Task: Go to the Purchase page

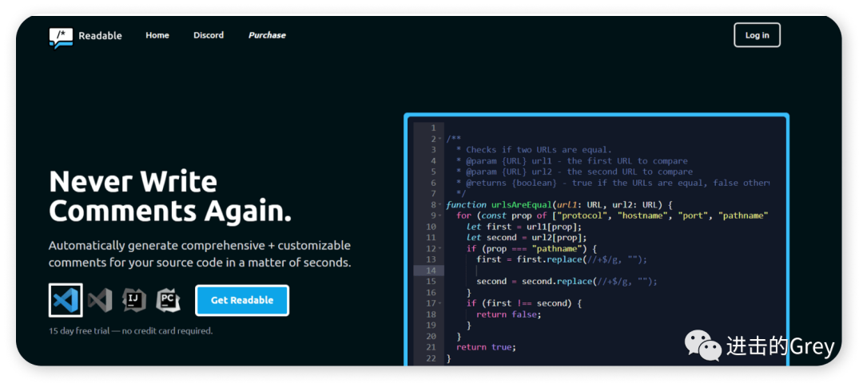Action: pos(267,35)
